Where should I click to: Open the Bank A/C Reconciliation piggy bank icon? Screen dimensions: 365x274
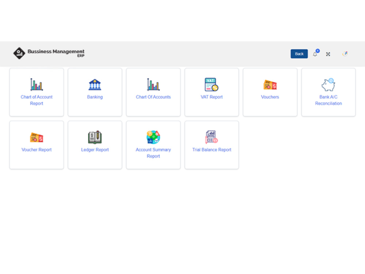(328, 85)
